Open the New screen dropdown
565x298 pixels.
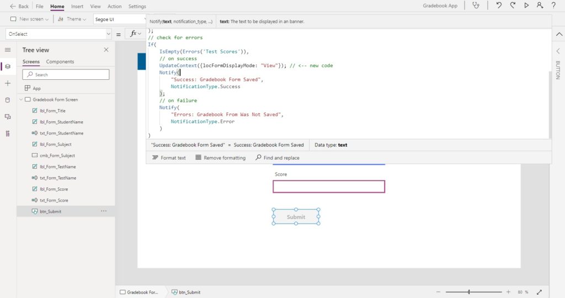coord(29,19)
